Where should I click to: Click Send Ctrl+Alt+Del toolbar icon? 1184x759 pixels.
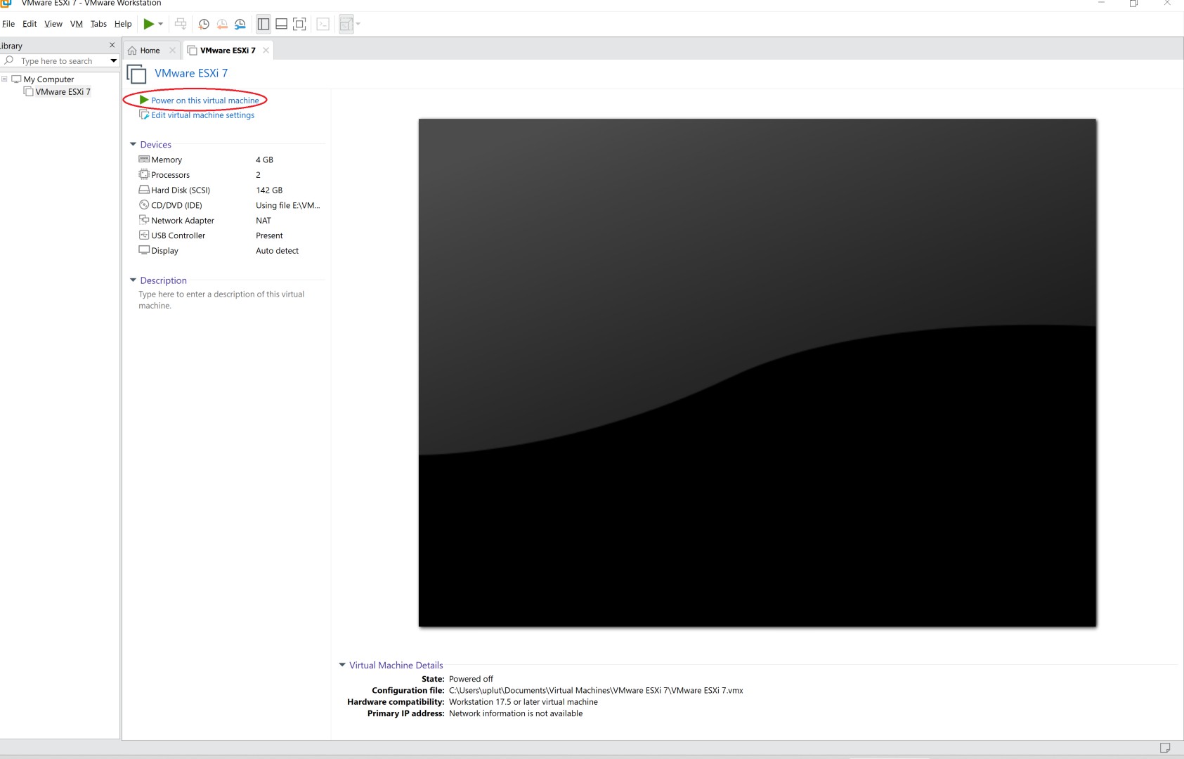[x=181, y=24]
